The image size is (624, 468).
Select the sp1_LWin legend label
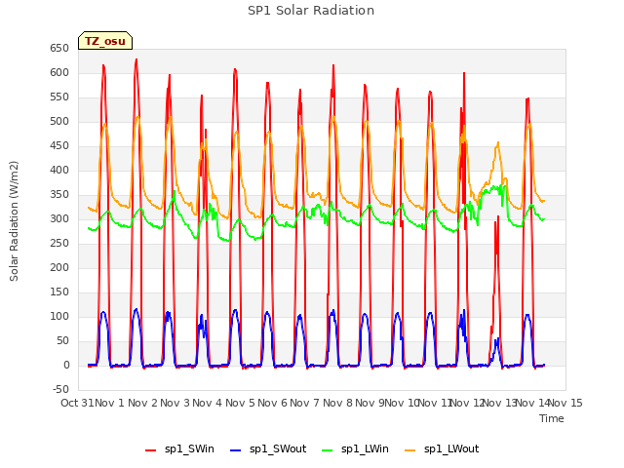(x=365, y=449)
